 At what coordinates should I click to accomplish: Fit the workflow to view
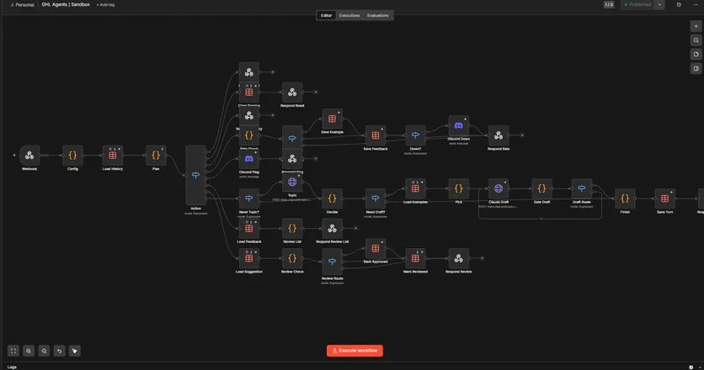(x=13, y=351)
